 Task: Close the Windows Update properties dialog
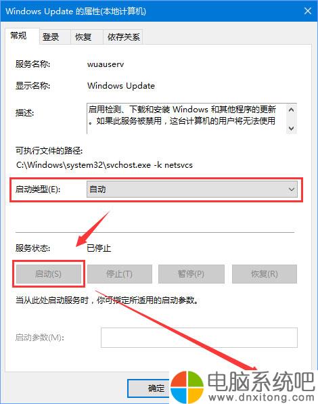(308, 11)
